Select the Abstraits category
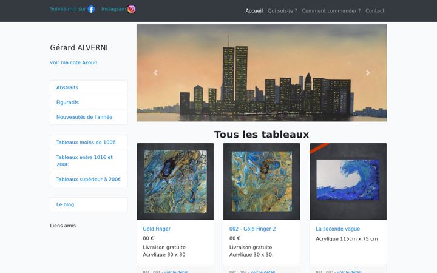Image resolution: width=437 pixels, height=273 pixels. click(89, 87)
